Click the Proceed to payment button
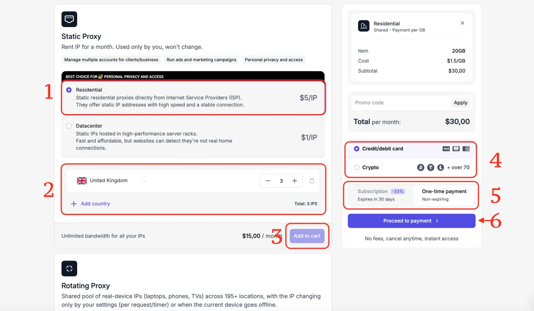This screenshot has height=311, width=534. pos(411,221)
